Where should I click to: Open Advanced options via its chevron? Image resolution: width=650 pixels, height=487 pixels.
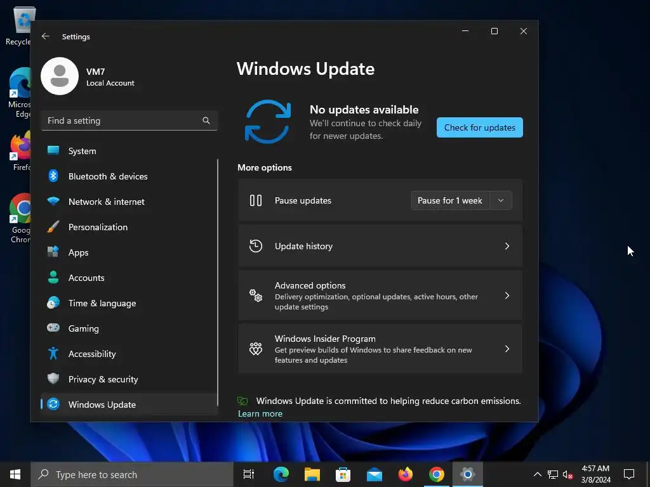(507, 295)
